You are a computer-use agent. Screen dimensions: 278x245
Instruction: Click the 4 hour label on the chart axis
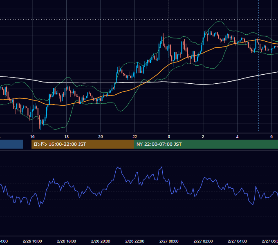tap(237, 137)
